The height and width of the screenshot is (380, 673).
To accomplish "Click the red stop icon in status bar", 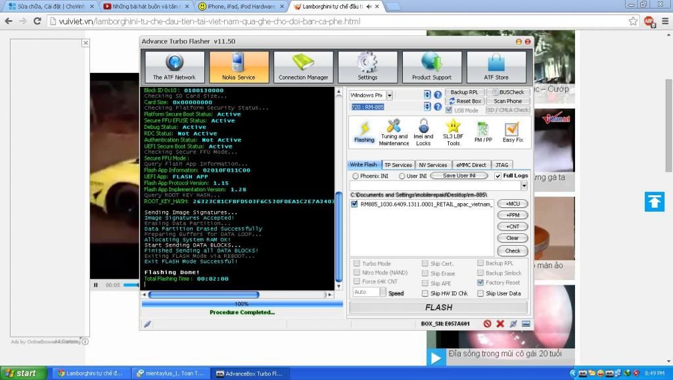I will pyautogui.click(x=487, y=323).
